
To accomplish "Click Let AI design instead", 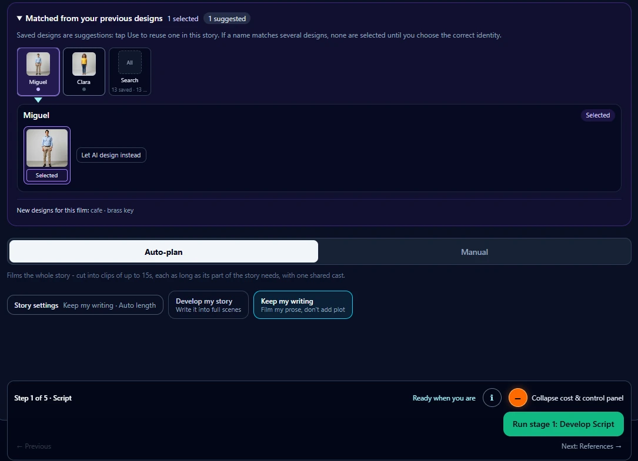I will coord(111,155).
